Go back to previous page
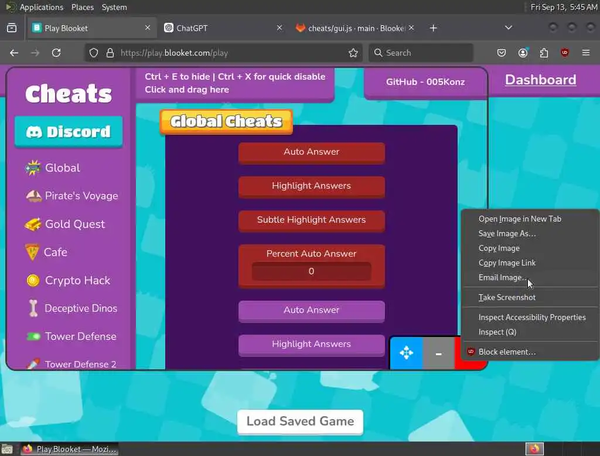The width and height of the screenshot is (600, 456). click(14, 53)
